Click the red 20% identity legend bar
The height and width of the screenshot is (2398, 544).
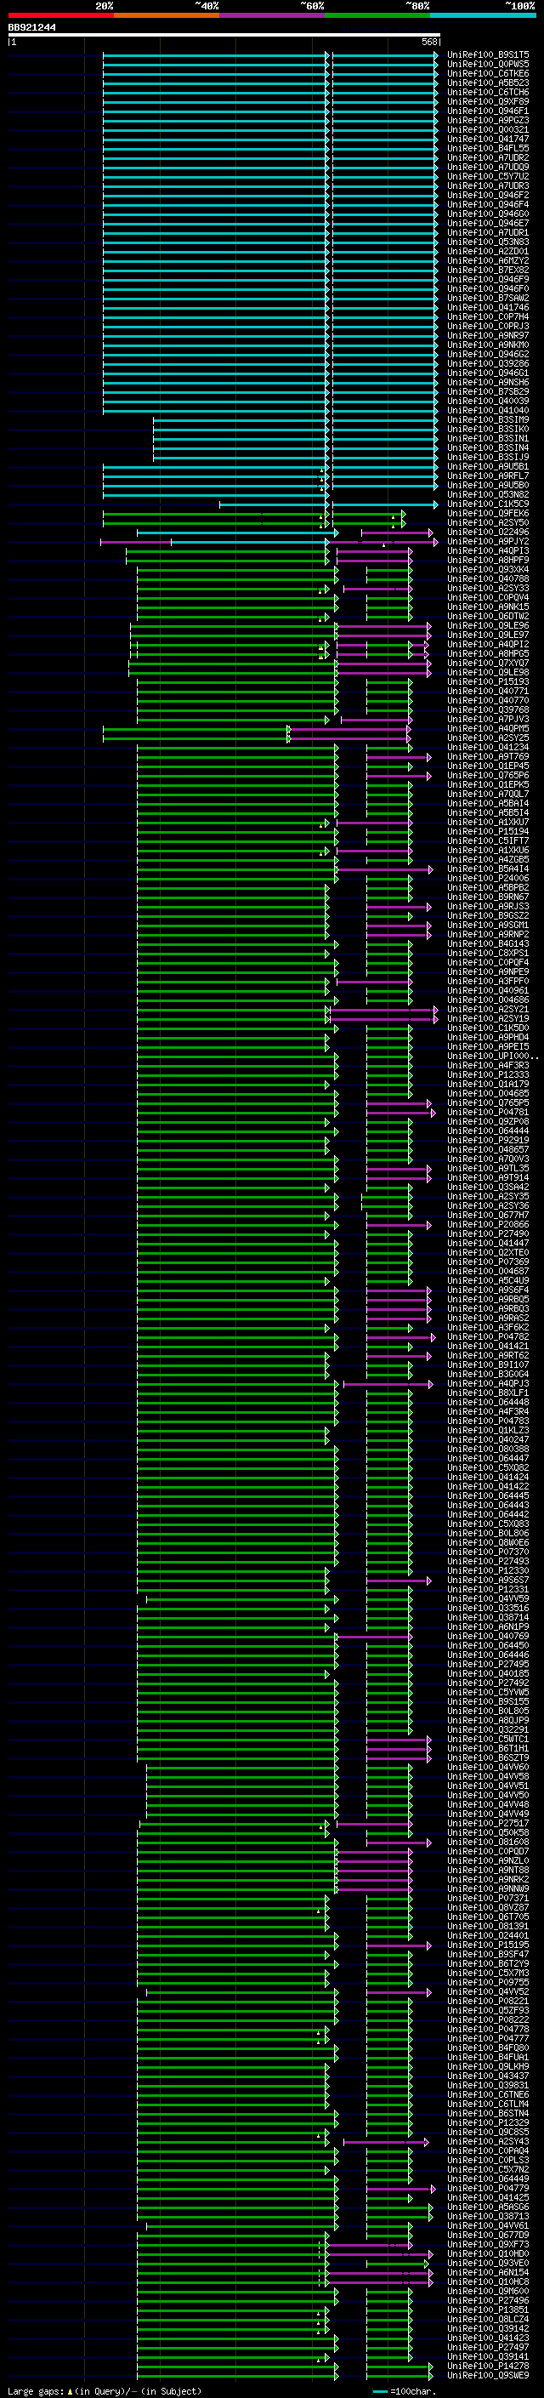60,15
